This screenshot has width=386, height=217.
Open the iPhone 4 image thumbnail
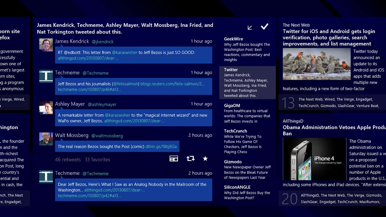click(x=314, y=159)
